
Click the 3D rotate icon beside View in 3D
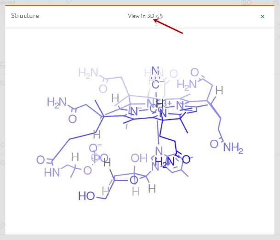pos(160,17)
